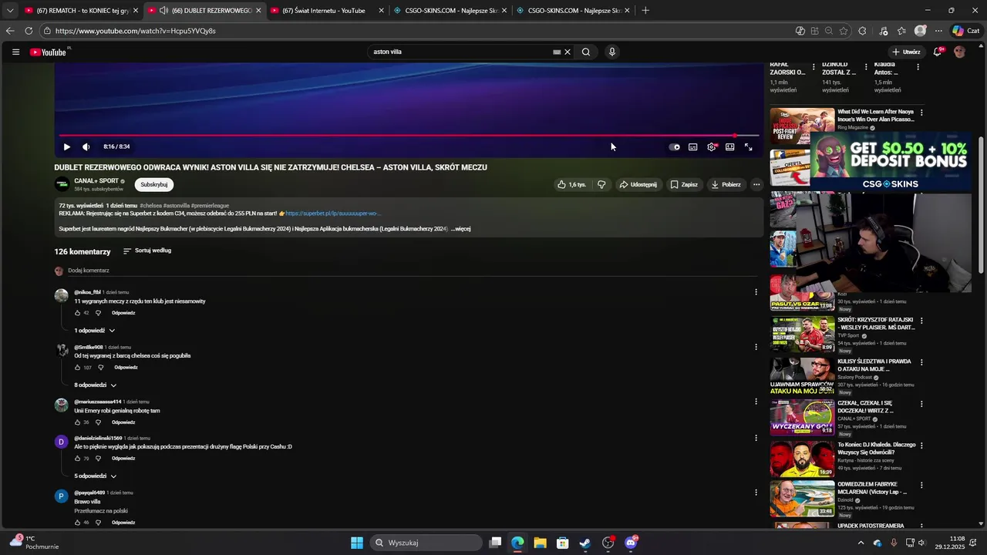The height and width of the screenshot is (555, 987).
Task: Go back with the browser back arrow
Action: [x=10, y=31]
